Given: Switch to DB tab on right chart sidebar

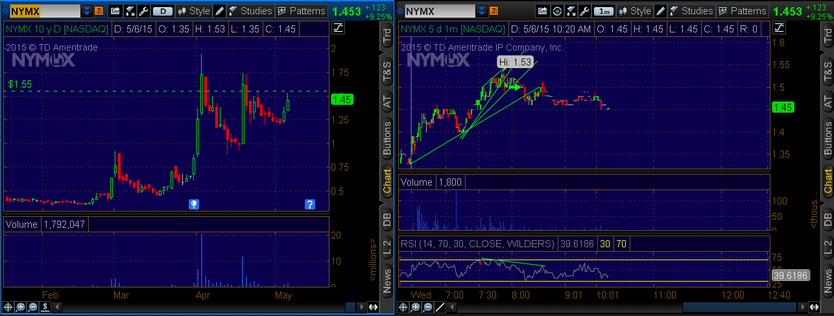Looking at the screenshot, I should [x=828, y=219].
